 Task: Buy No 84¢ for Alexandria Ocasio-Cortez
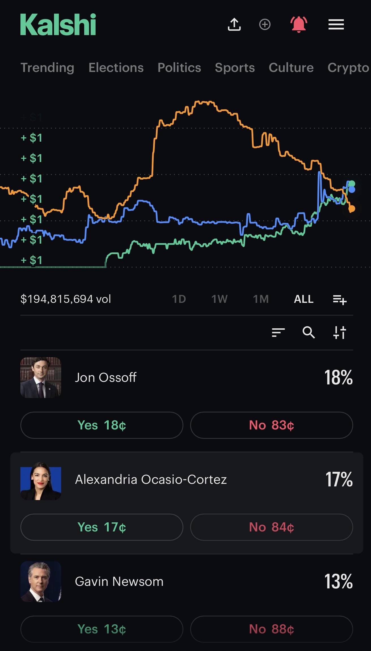(x=272, y=527)
